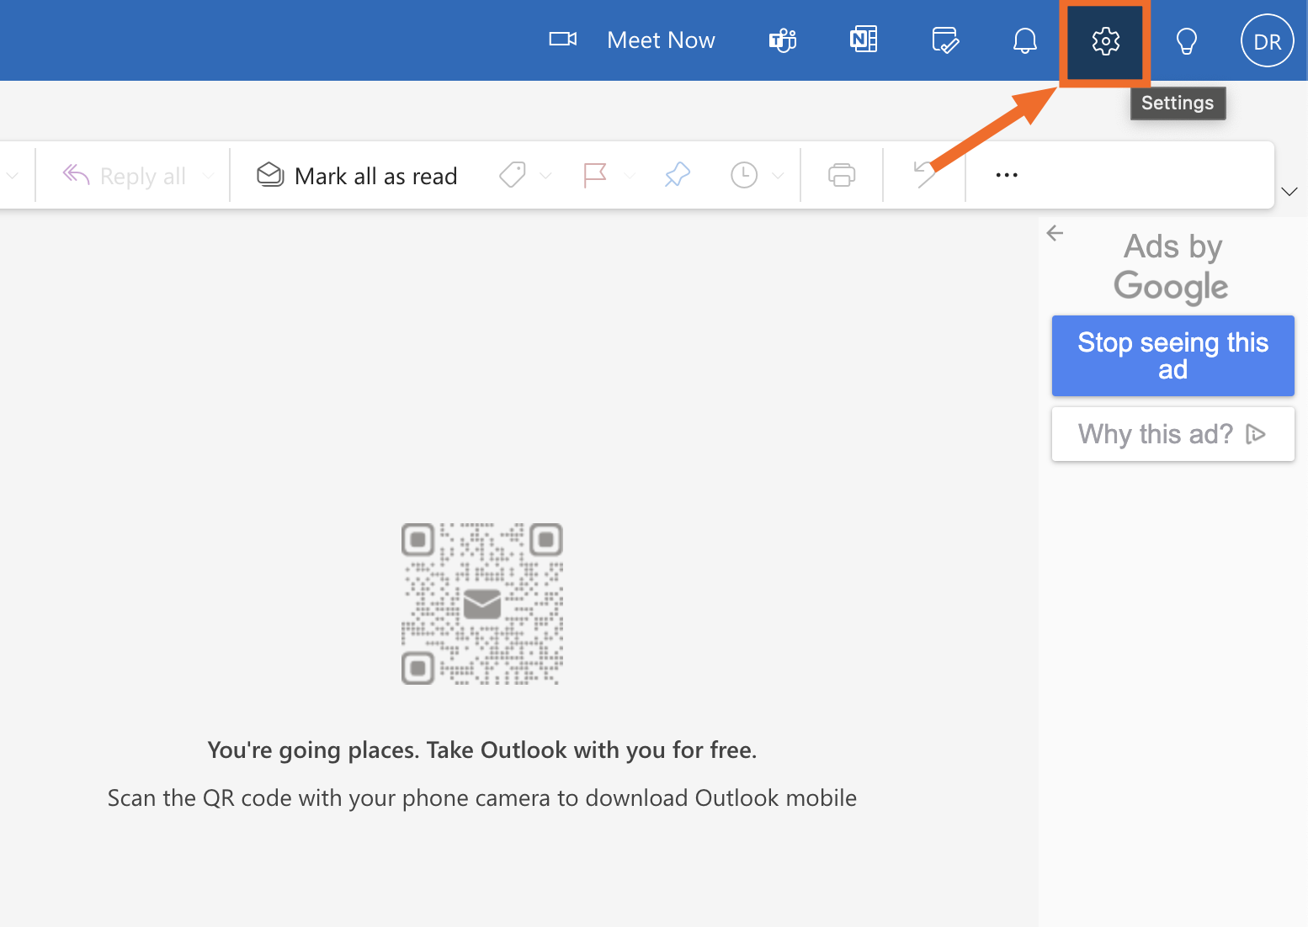This screenshot has height=927, width=1308.
Task: Click the Meet Now camera icon
Action: (x=563, y=40)
